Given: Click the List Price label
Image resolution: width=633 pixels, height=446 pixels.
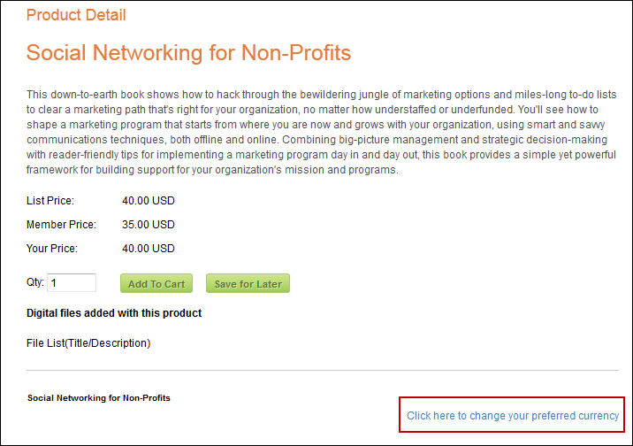Looking at the screenshot, I should pos(50,201).
